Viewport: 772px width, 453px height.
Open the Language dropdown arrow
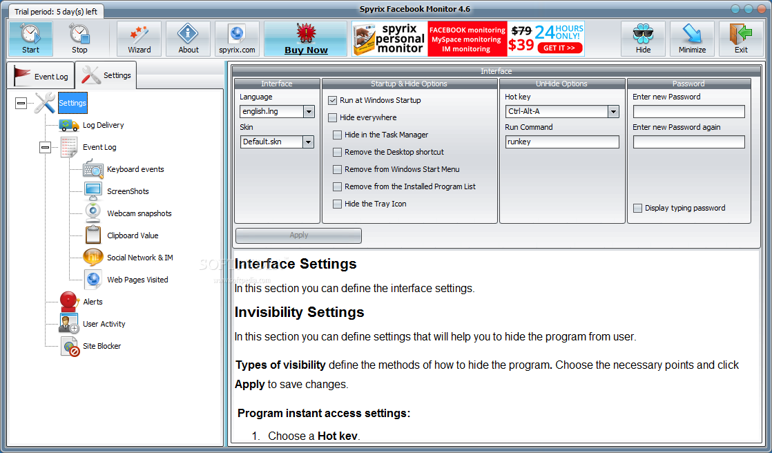click(309, 112)
